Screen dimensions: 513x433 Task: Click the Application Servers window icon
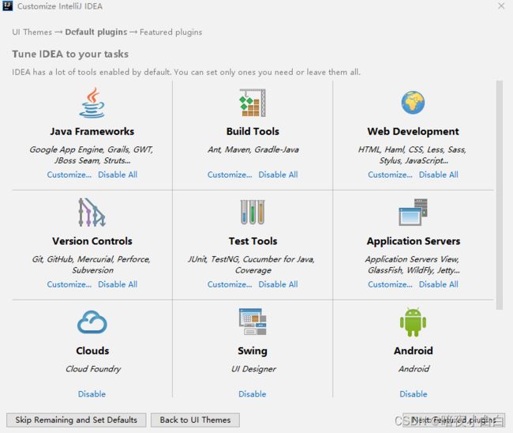(413, 213)
